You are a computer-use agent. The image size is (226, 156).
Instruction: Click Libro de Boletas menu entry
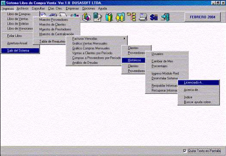pos(18,24)
